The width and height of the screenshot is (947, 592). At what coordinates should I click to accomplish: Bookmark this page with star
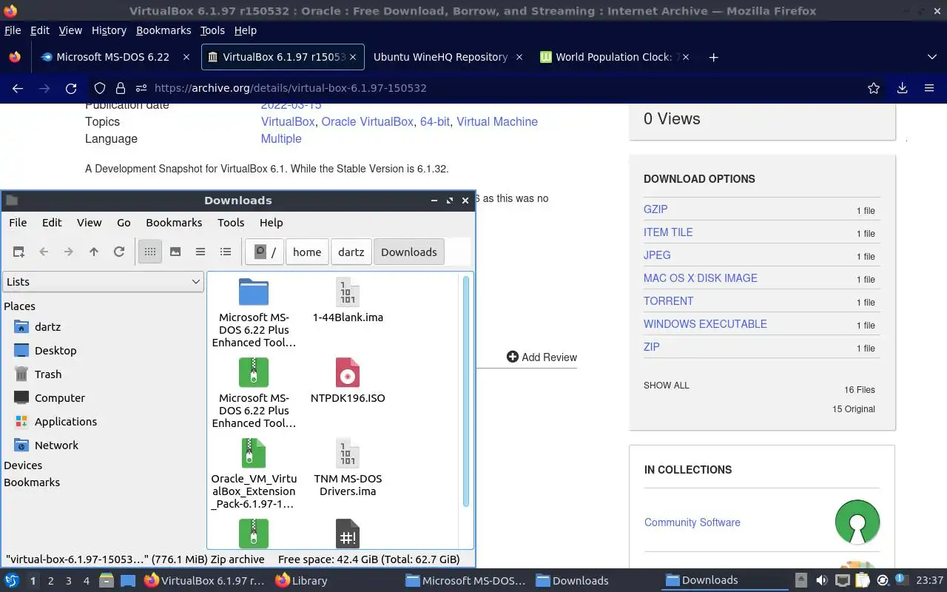(x=874, y=88)
